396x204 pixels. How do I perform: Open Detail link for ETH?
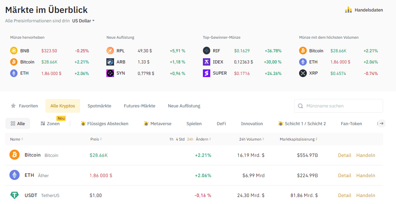[345, 175]
